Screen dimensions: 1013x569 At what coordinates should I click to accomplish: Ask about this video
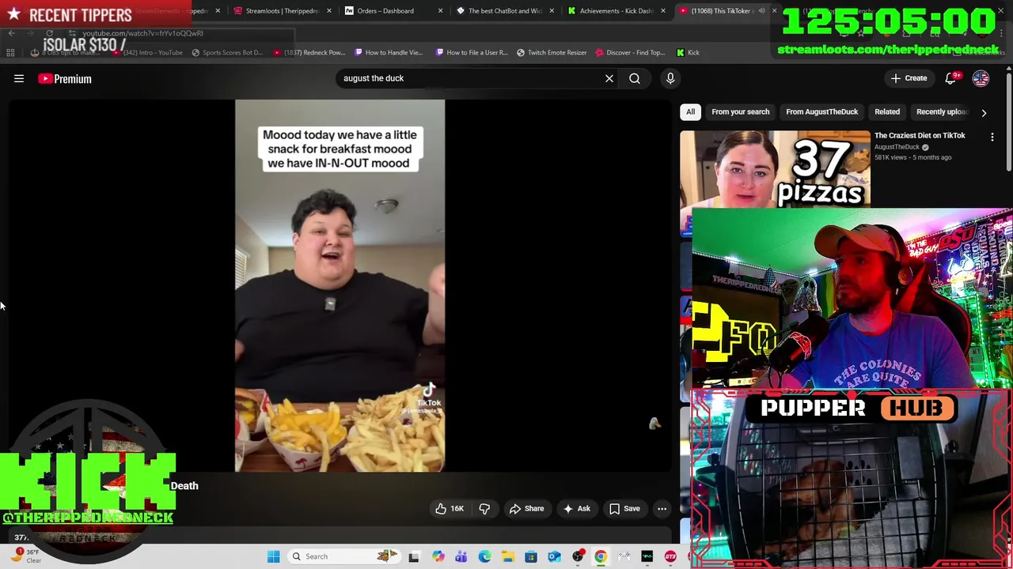tap(576, 509)
